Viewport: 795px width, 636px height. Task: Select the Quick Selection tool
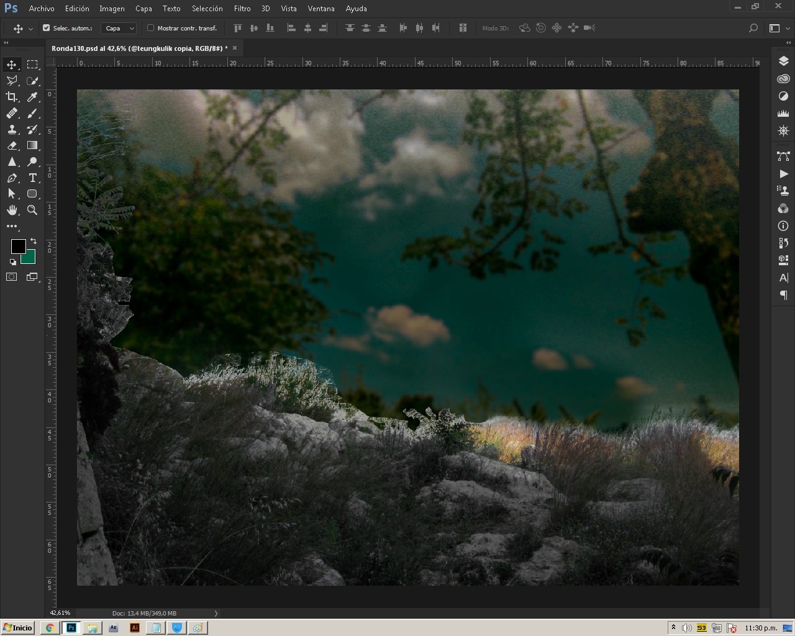pos(32,81)
